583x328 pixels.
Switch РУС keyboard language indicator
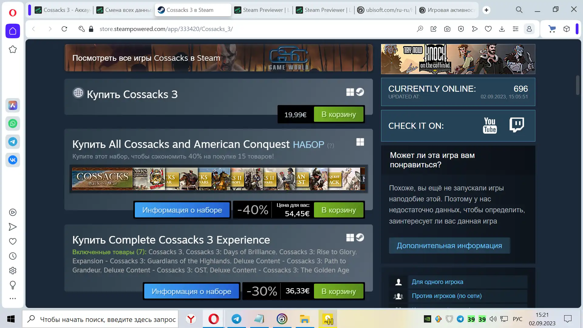(x=517, y=319)
